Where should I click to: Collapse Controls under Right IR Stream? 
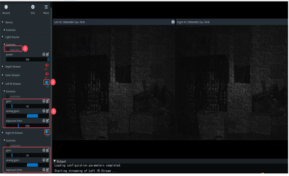pos(4,140)
